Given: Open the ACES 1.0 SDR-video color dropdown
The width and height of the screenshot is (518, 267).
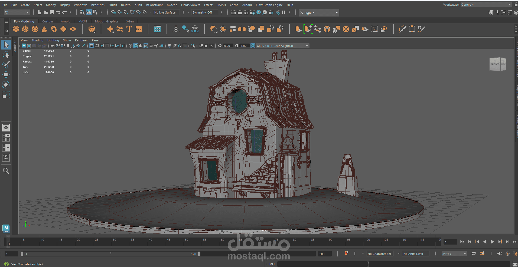Looking at the screenshot, I should pyautogui.click(x=307, y=45).
